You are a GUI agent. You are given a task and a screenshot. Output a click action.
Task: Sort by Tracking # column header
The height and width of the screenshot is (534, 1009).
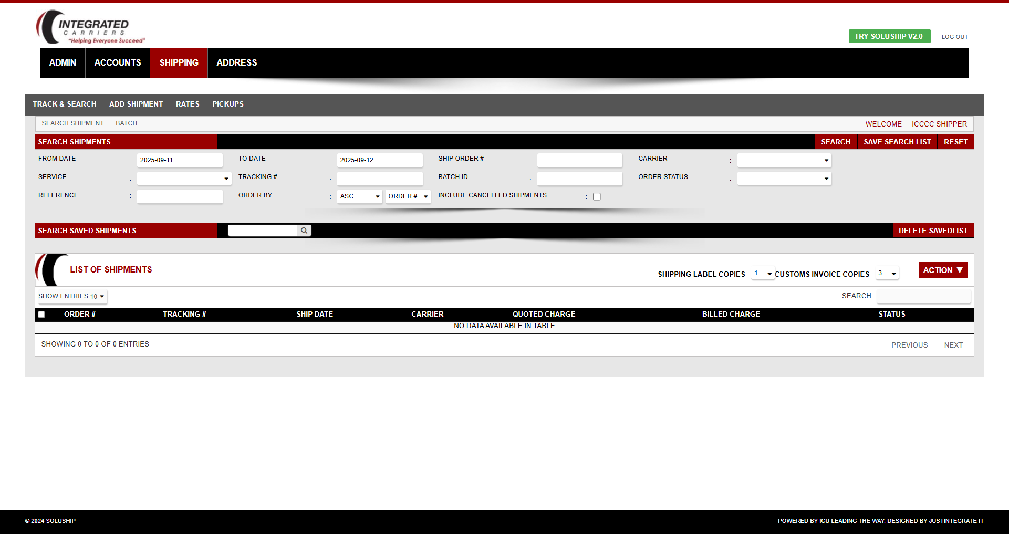[184, 314]
